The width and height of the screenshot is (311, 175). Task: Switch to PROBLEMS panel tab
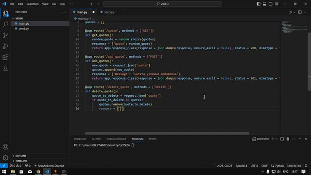tap(80, 139)
